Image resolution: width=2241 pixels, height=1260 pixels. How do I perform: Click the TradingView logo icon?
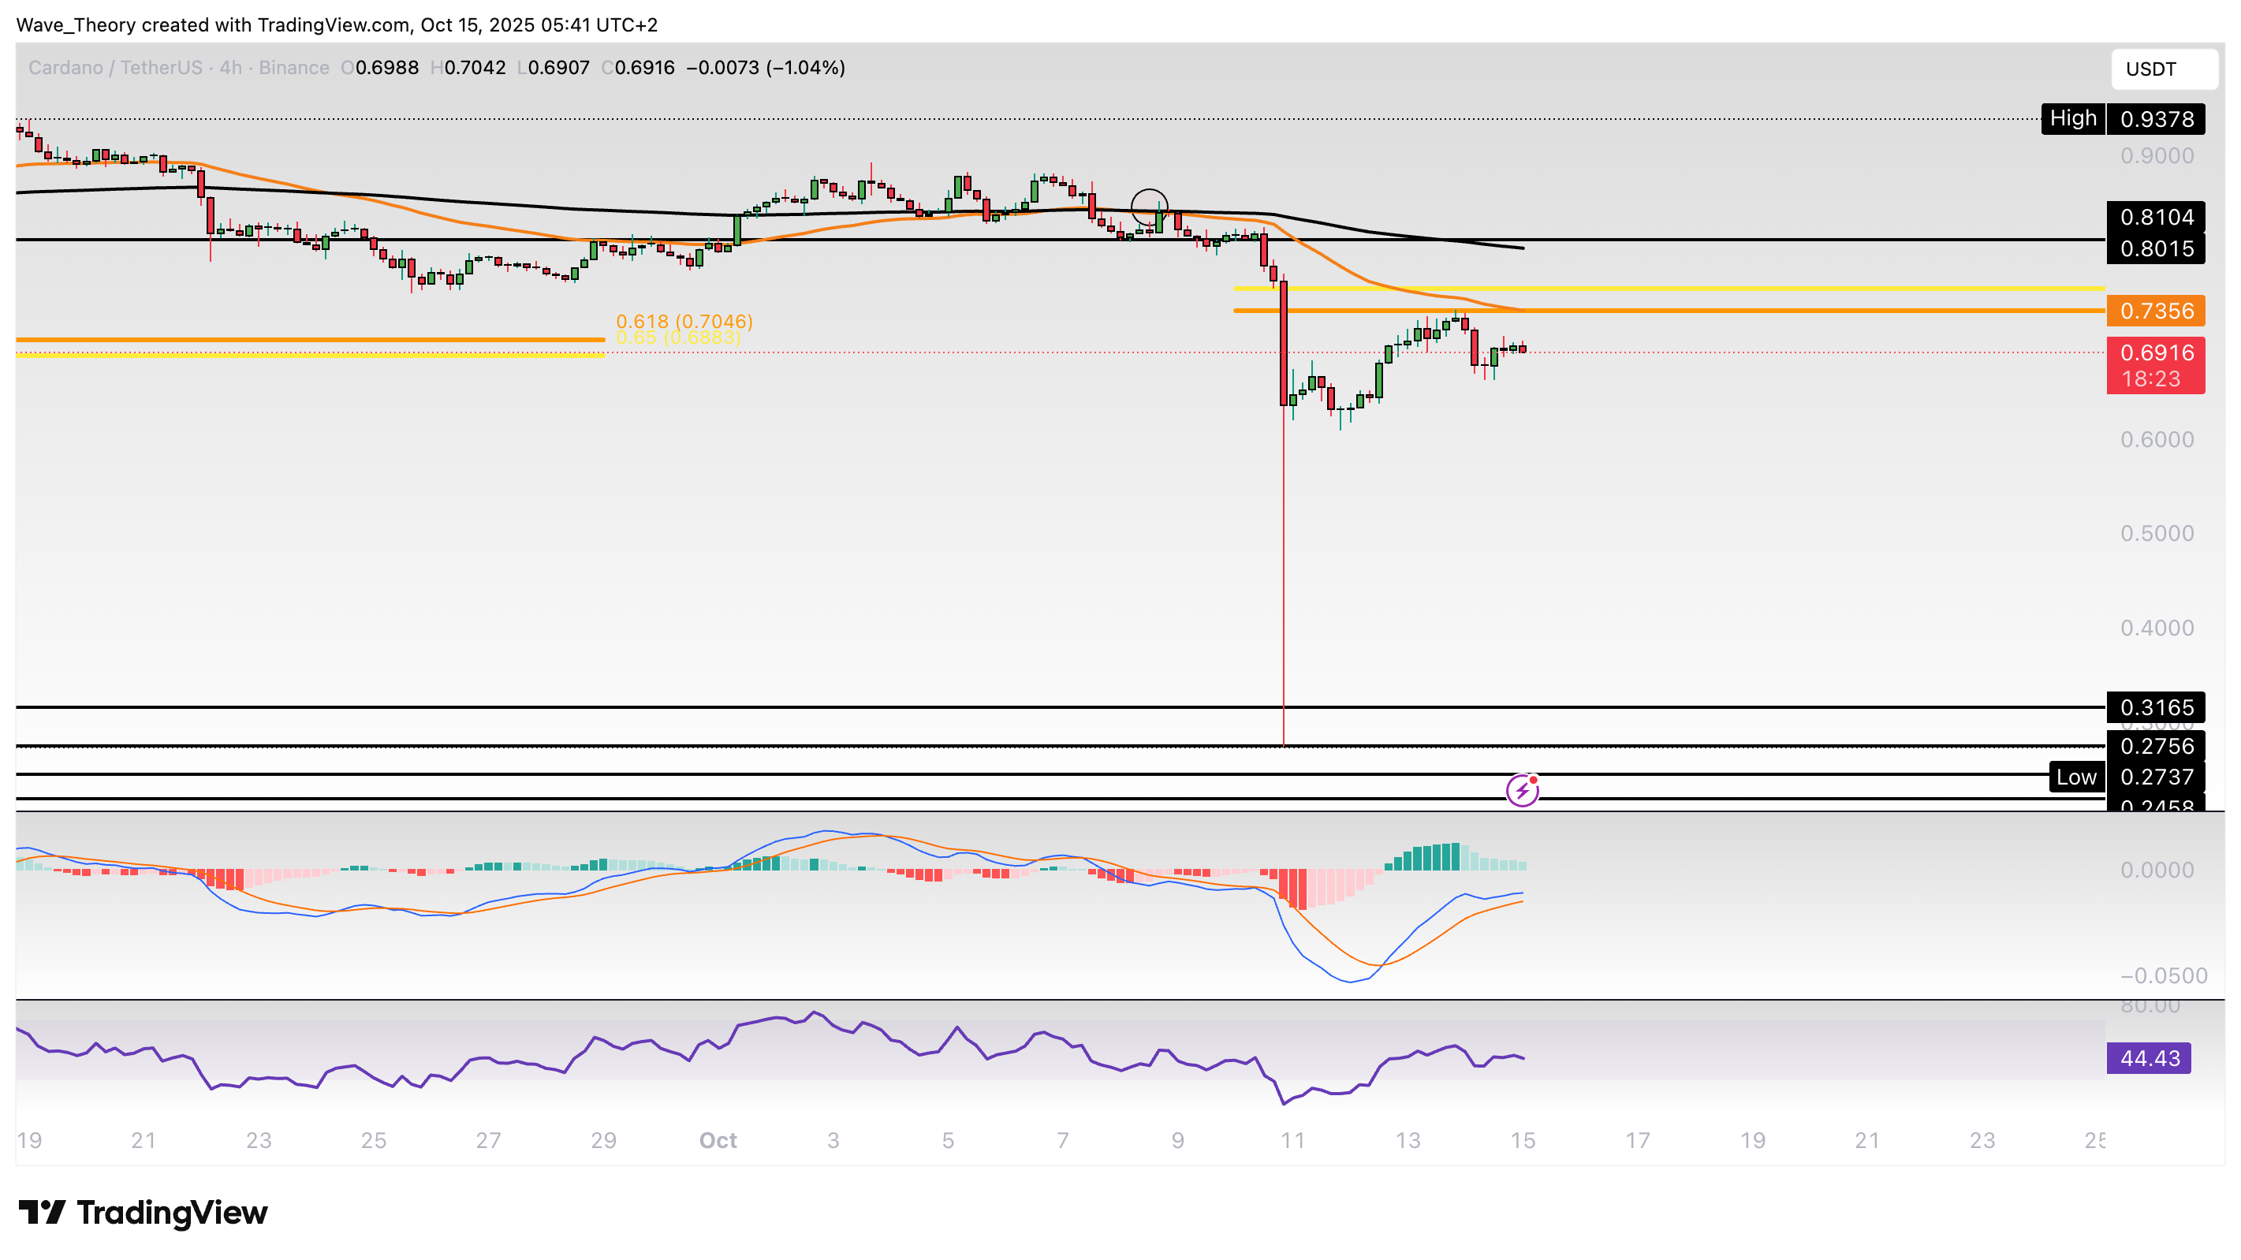click(x=42, y=1211)
